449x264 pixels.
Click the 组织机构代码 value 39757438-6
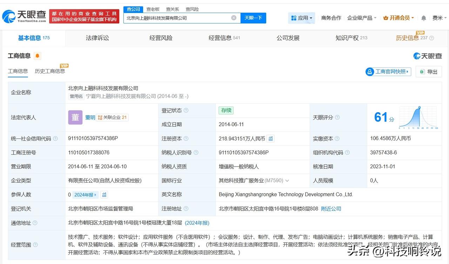click(x=383, y=153)
